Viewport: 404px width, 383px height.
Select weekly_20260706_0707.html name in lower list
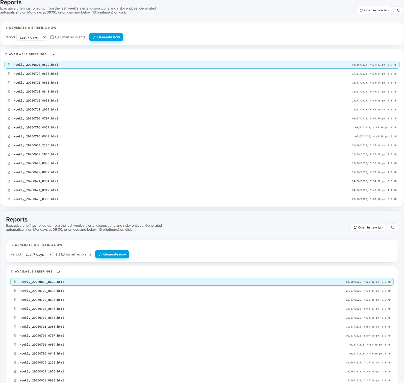[42, 336]
